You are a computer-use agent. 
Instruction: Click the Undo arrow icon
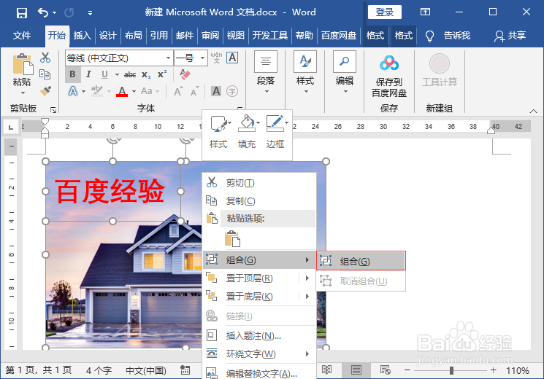(x=43, y=13)
